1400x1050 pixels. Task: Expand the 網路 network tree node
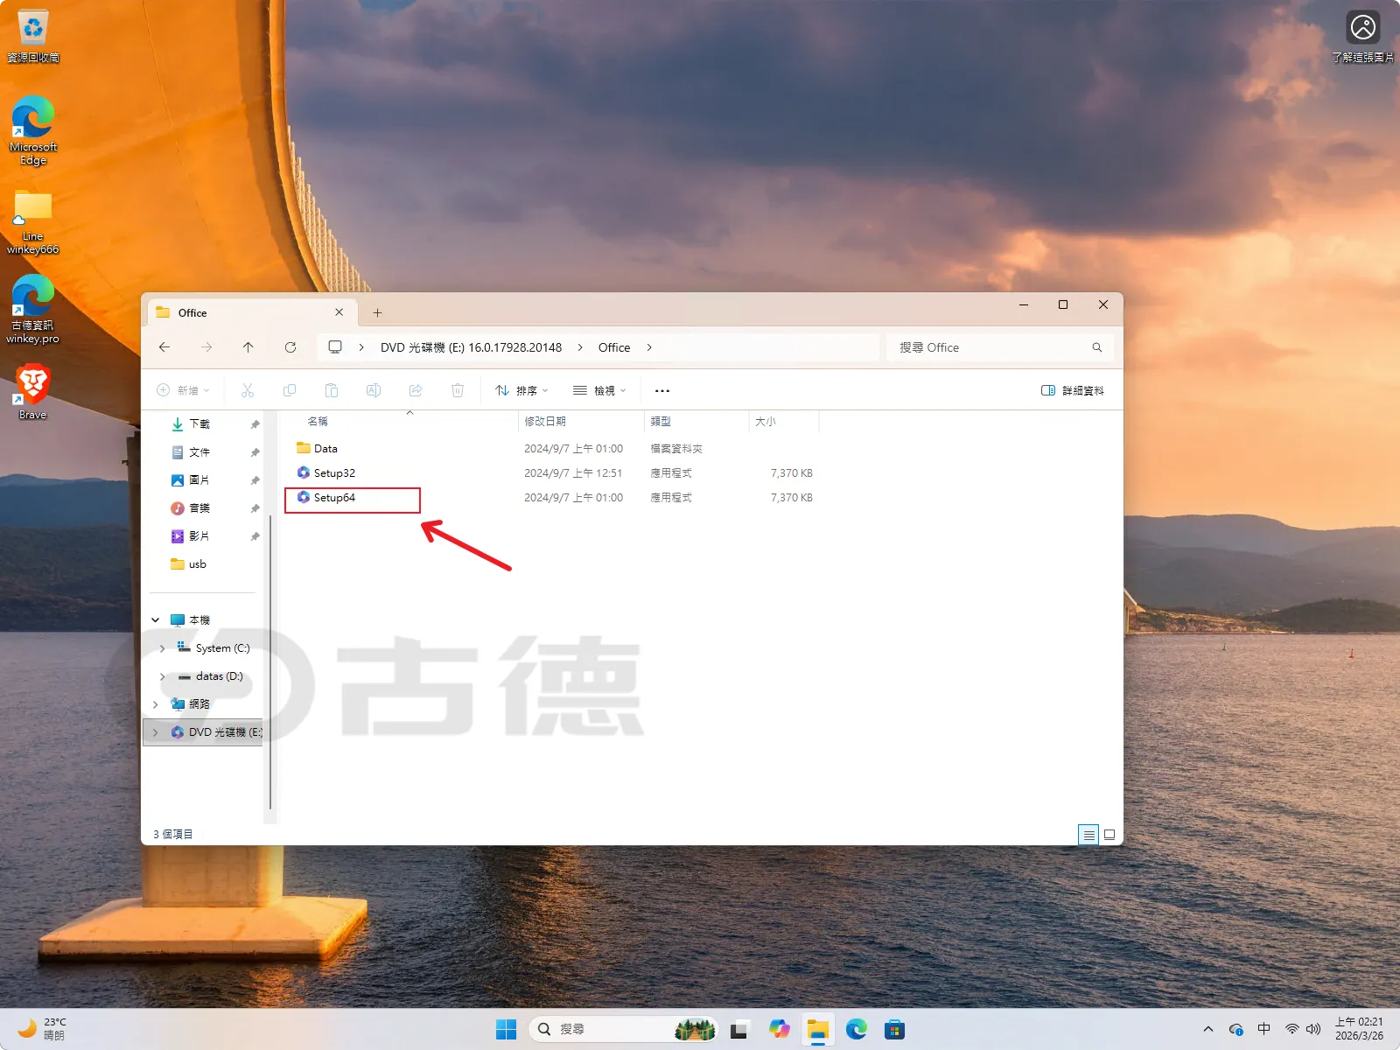click(156, 704)
